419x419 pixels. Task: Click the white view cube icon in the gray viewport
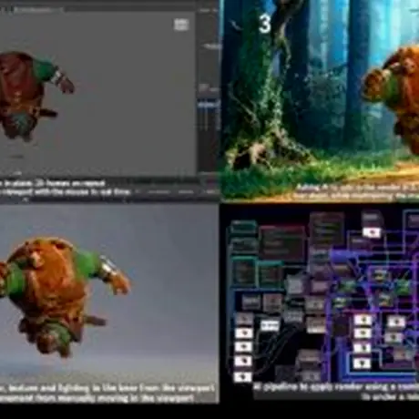[x=181, y=25]
